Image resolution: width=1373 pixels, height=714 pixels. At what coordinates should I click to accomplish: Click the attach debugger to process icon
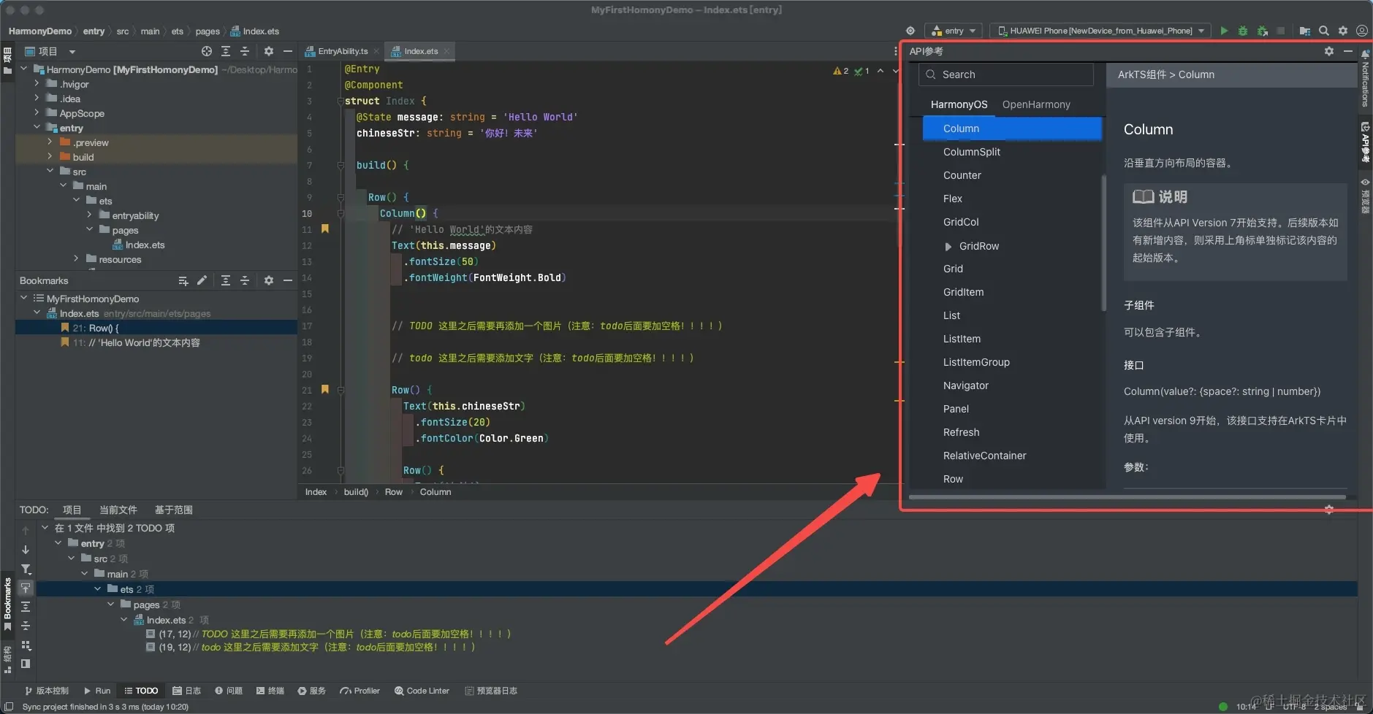pyautogui.click(x=1262, y=31)
